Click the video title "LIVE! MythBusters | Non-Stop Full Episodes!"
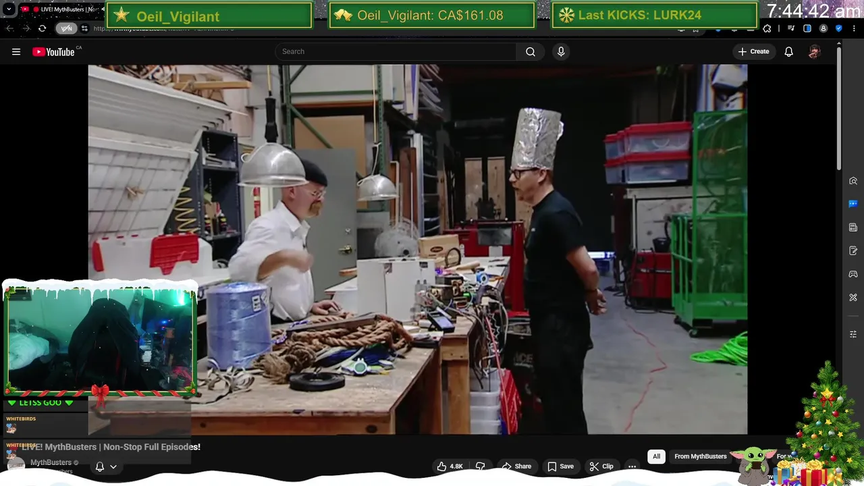Image resolution: width=864 pixels, height=486 pixels. click(x=111, y=447)
